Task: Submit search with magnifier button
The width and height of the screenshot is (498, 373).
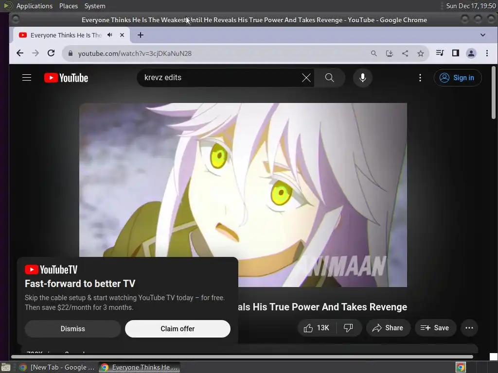Action: tap(330, 78)
